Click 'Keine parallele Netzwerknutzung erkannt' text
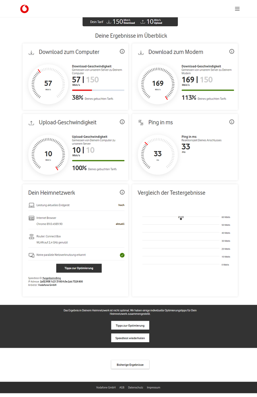 (61, 255)
